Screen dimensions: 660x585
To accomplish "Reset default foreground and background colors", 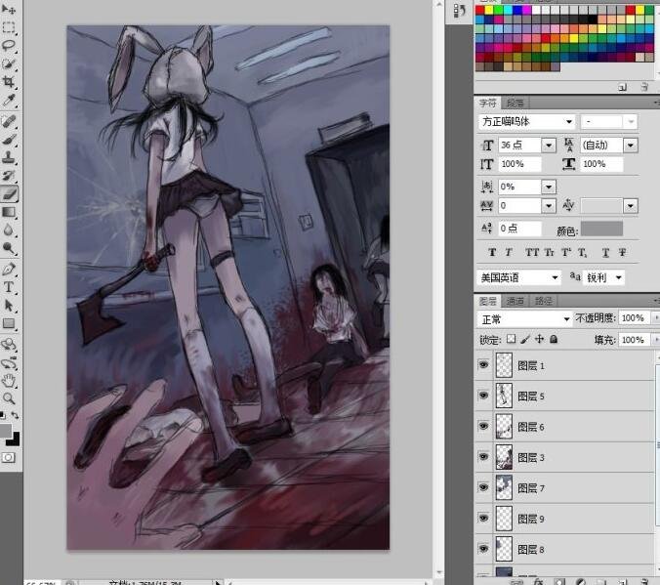I will pyautogui.click(x=3, y=416).
